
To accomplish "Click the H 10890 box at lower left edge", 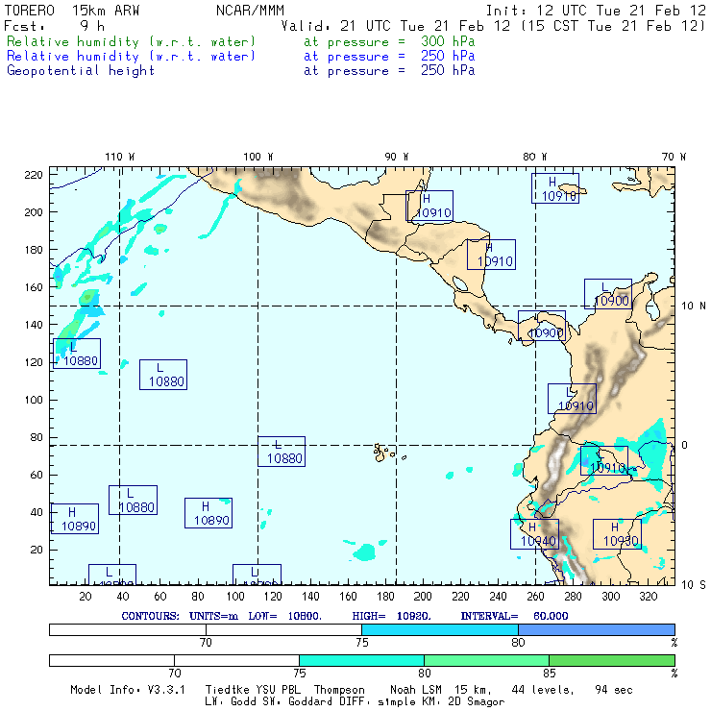I will click(x=75, y=519).
